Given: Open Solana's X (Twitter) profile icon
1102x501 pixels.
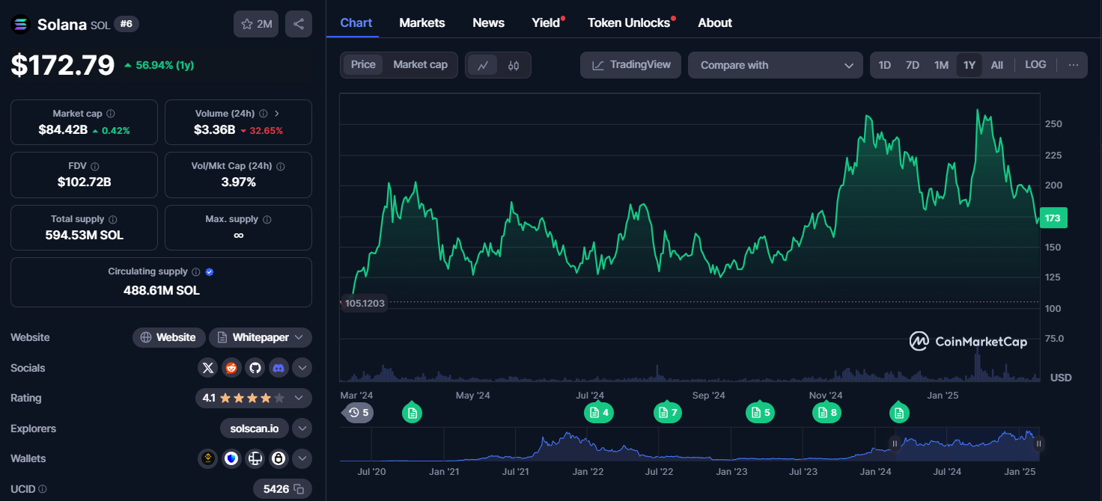Looking at the screenshot, I should [x=208, y=368].
